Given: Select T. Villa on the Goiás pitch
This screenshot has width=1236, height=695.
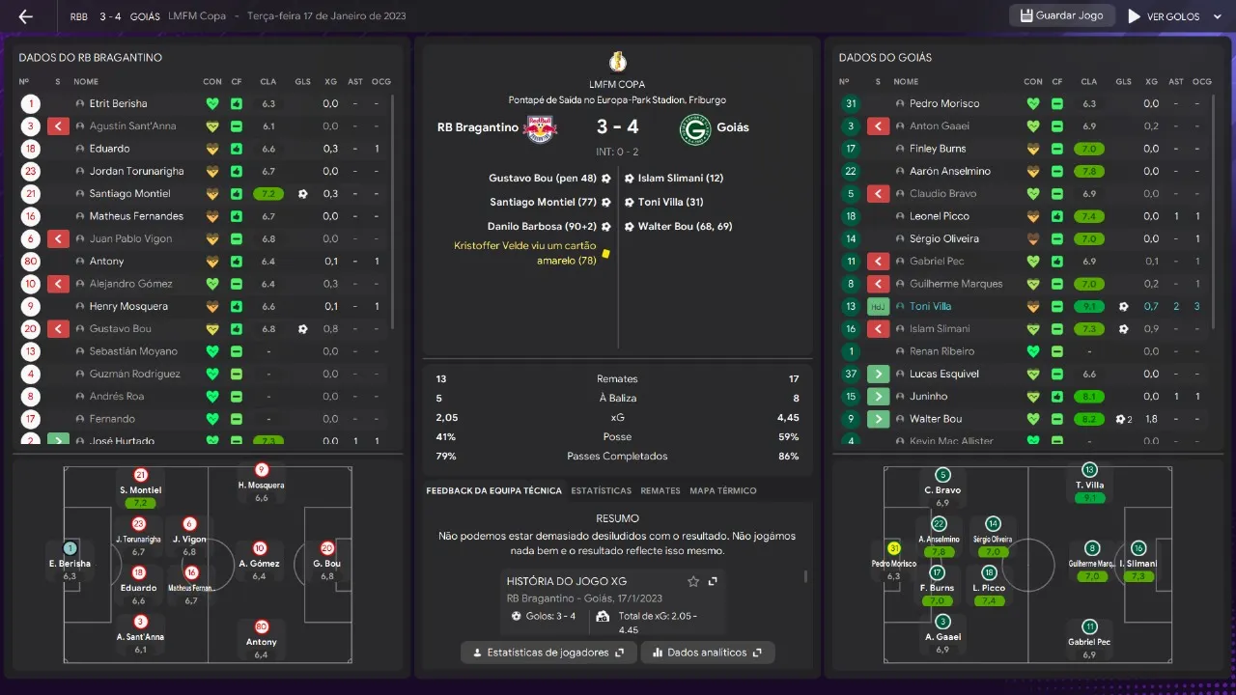Looking at the screenshot, I should [x=1089, y=484].
